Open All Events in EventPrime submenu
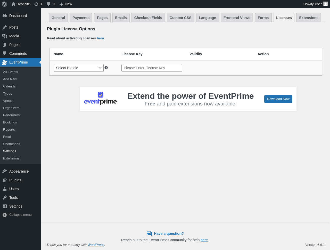Image resolution: width=330 pixels, height=250 pixels. pos(11,72)
